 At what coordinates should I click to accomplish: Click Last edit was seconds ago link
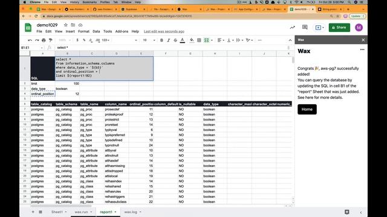[x=164, y=31]
